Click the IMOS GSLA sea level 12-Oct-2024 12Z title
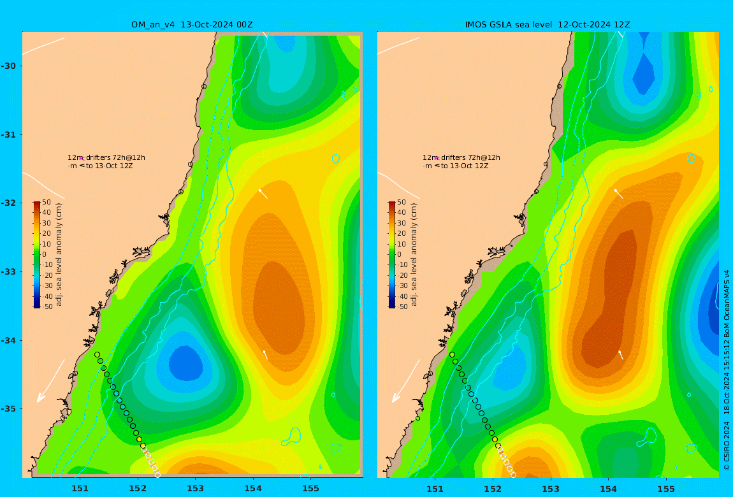The image size is (733, 497). [x=548, y=24]
